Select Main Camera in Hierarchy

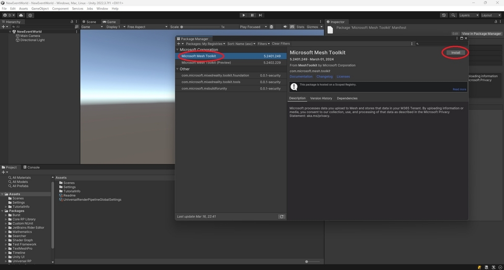point(30,36)
